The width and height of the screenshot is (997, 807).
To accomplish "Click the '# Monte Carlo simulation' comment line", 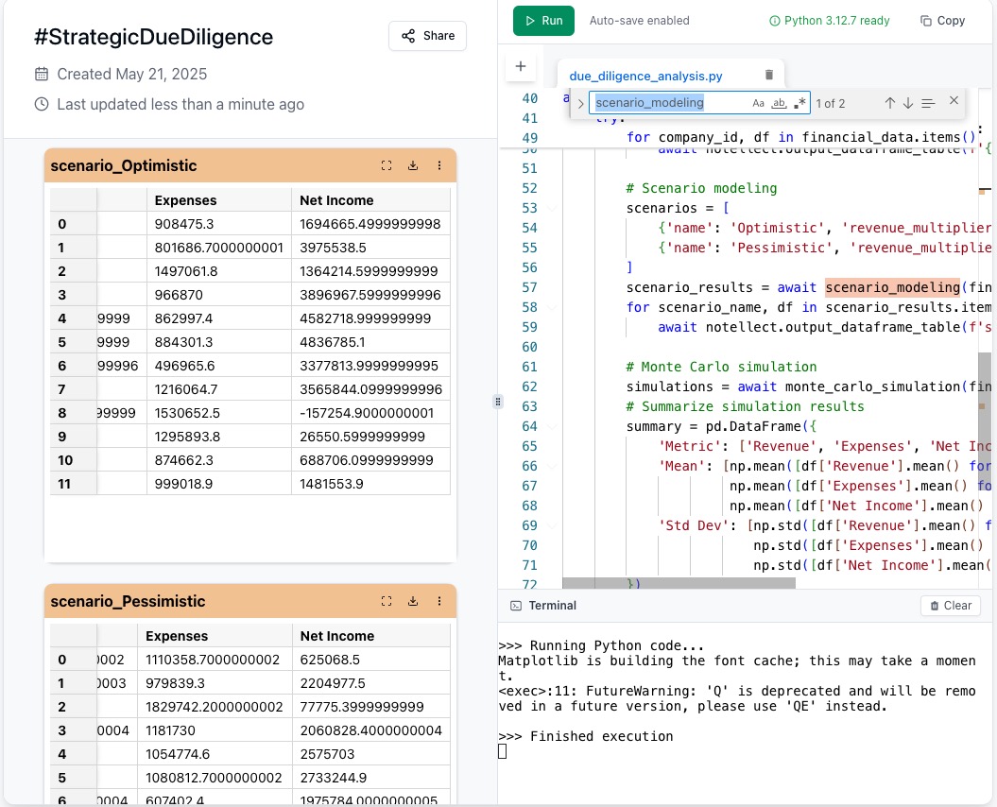I will (721, 367).
